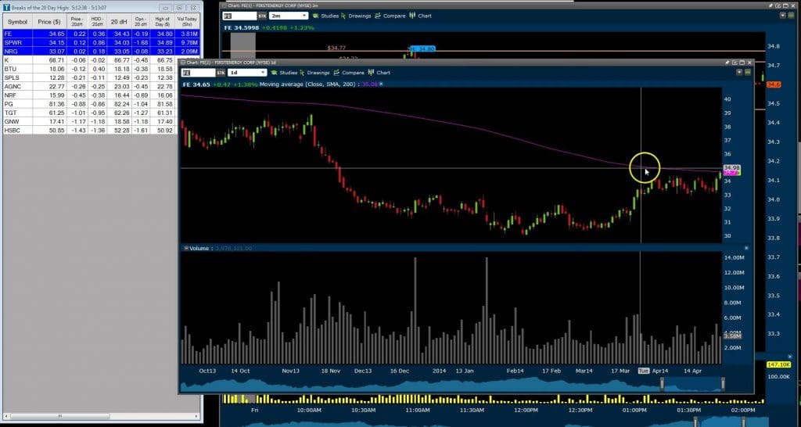Click the symbol input field in front chart
Image resolution: width=801 pixels, height=427 pixels.
198,73
